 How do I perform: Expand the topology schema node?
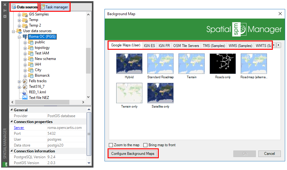(25, 48)
